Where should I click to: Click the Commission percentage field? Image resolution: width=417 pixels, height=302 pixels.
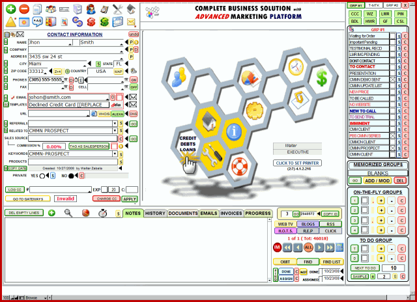[x=54, y=146]
